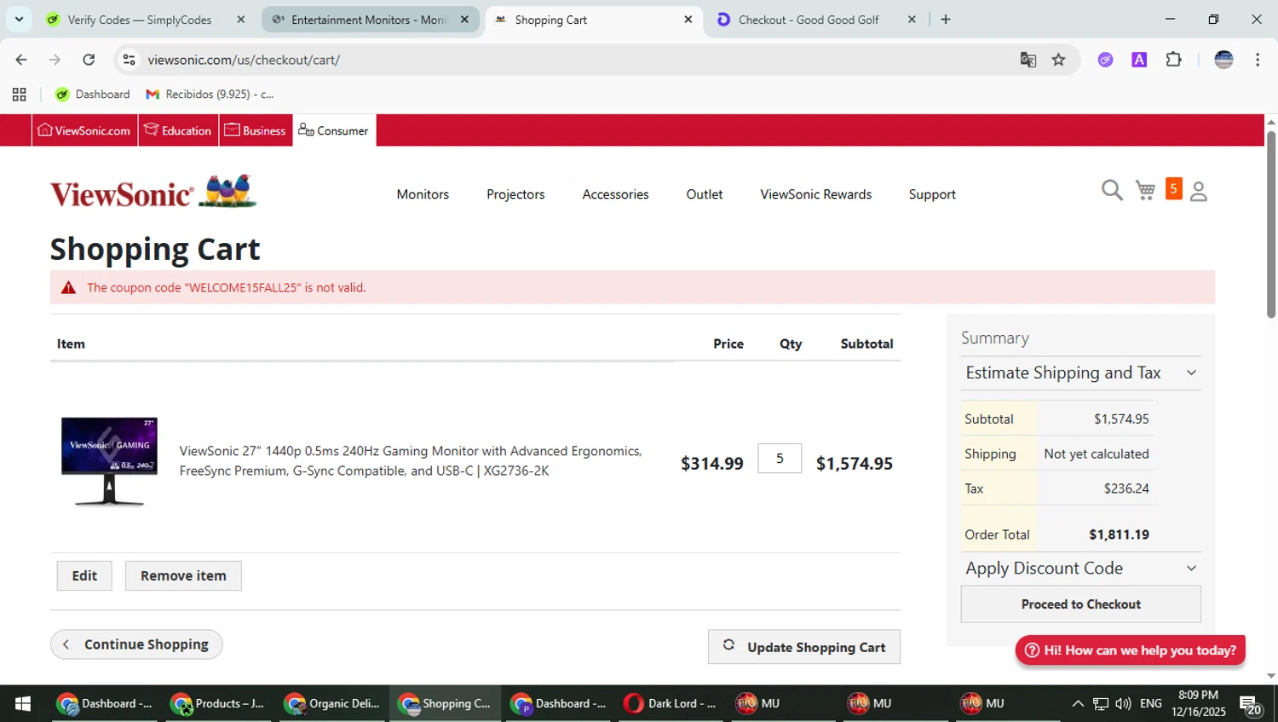Click Proceed to Checkout button
This screenshot has height=722, width=1278.
1080,604
